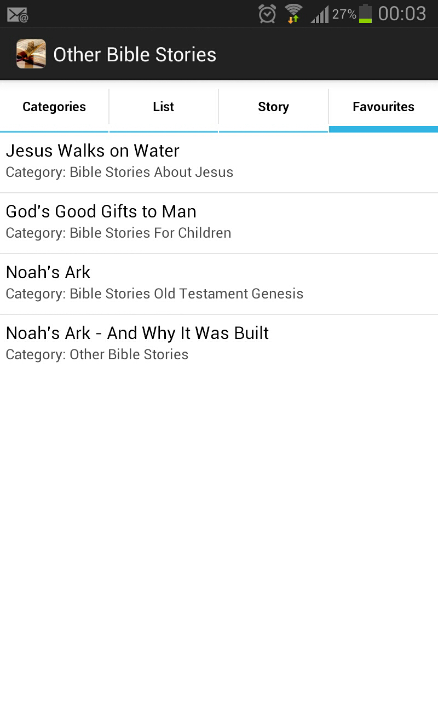
Task: Open God's Good Gifts to Man
Action: [101, 211]
